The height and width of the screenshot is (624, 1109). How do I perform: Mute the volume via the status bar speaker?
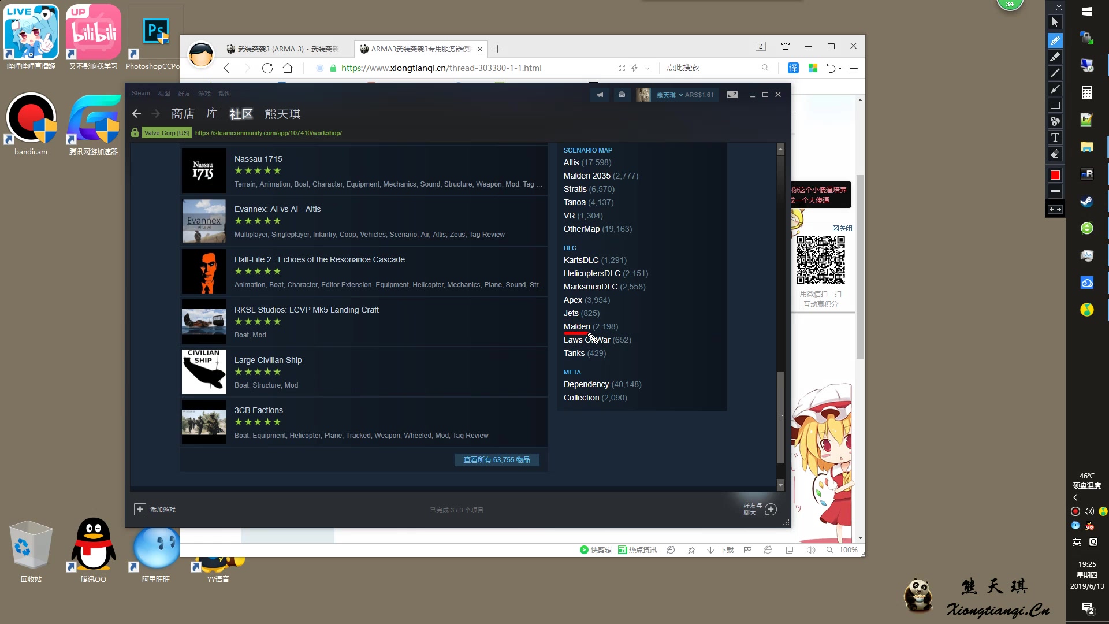point(811,550)
